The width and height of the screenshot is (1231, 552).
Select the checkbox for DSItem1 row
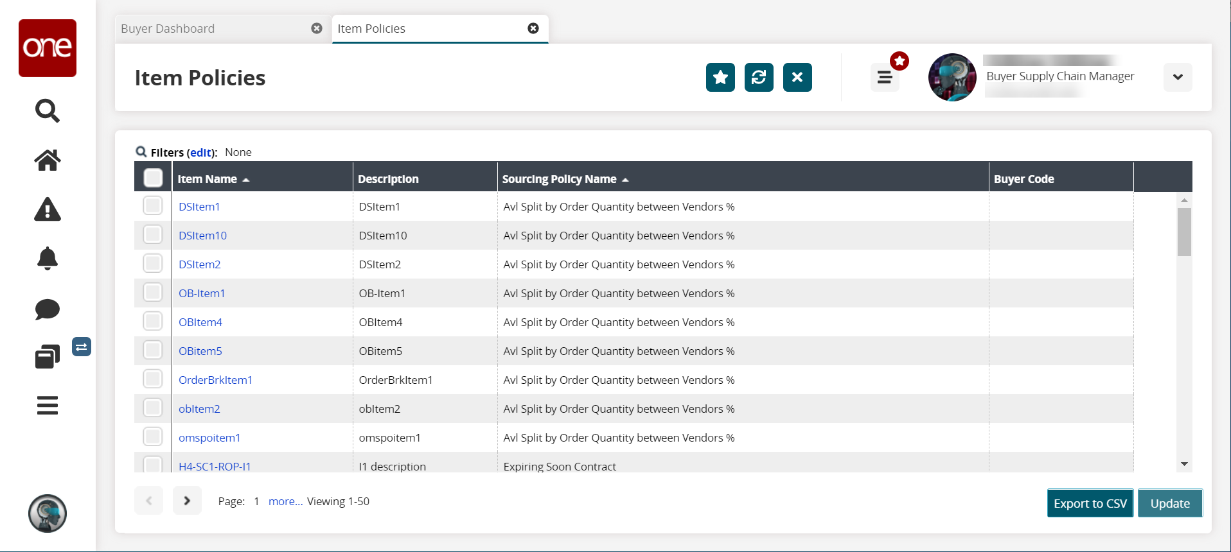(153, 206)
